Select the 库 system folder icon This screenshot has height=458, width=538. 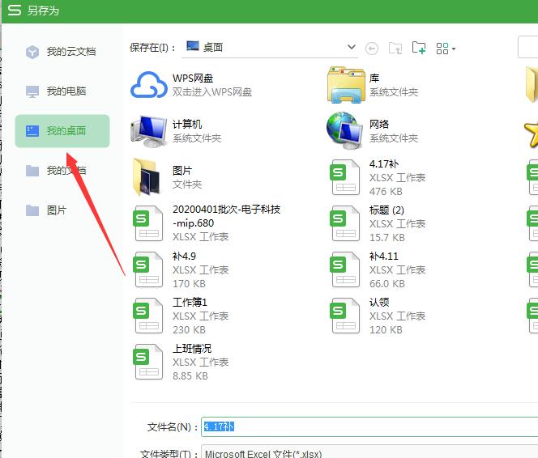point(346,85)
